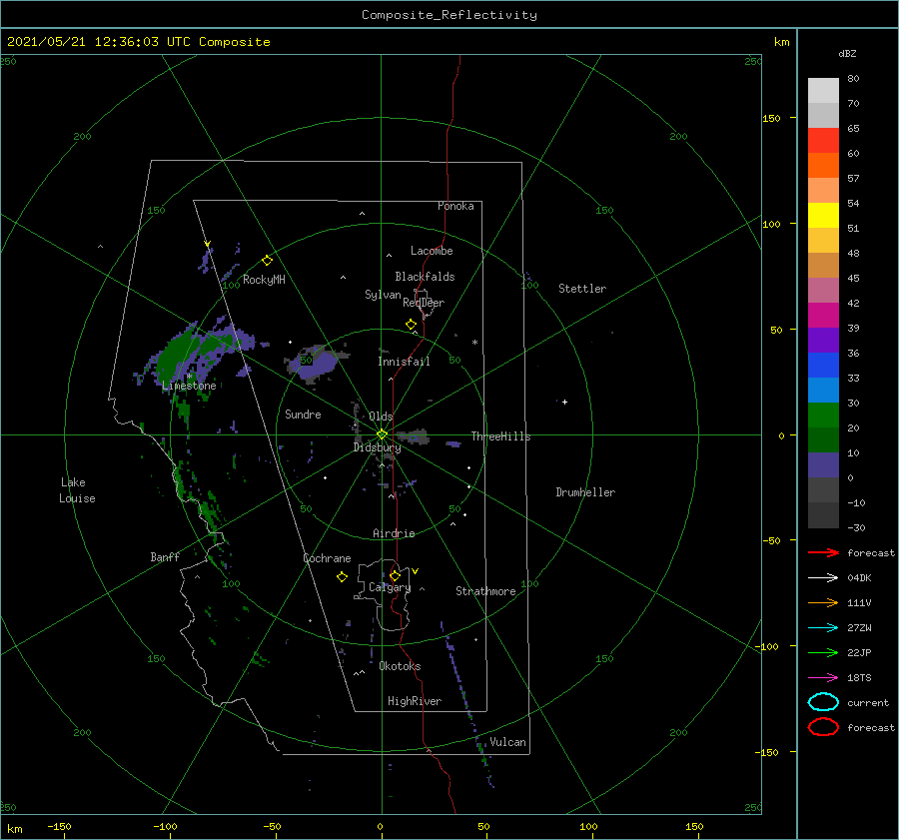Click the Lake Louise label

(x=77, y=490)
